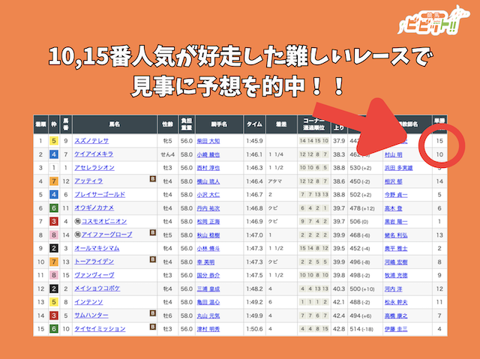Open jockey link 丹内 祐次
This screenshot has width=480, height=359.
[x=208, y=208]
